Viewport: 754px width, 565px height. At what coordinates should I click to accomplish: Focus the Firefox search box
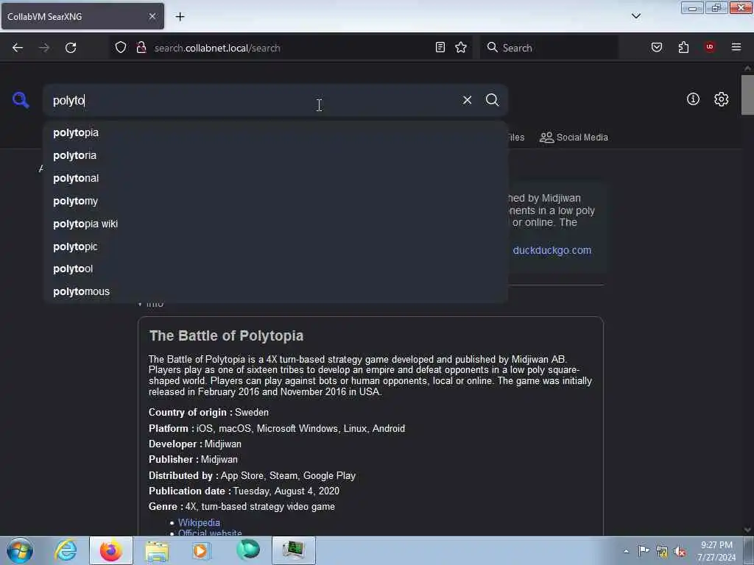pyautogui.click(x=549, y=48)
